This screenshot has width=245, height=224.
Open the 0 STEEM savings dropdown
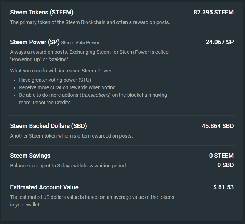click(x=221, y=156)
